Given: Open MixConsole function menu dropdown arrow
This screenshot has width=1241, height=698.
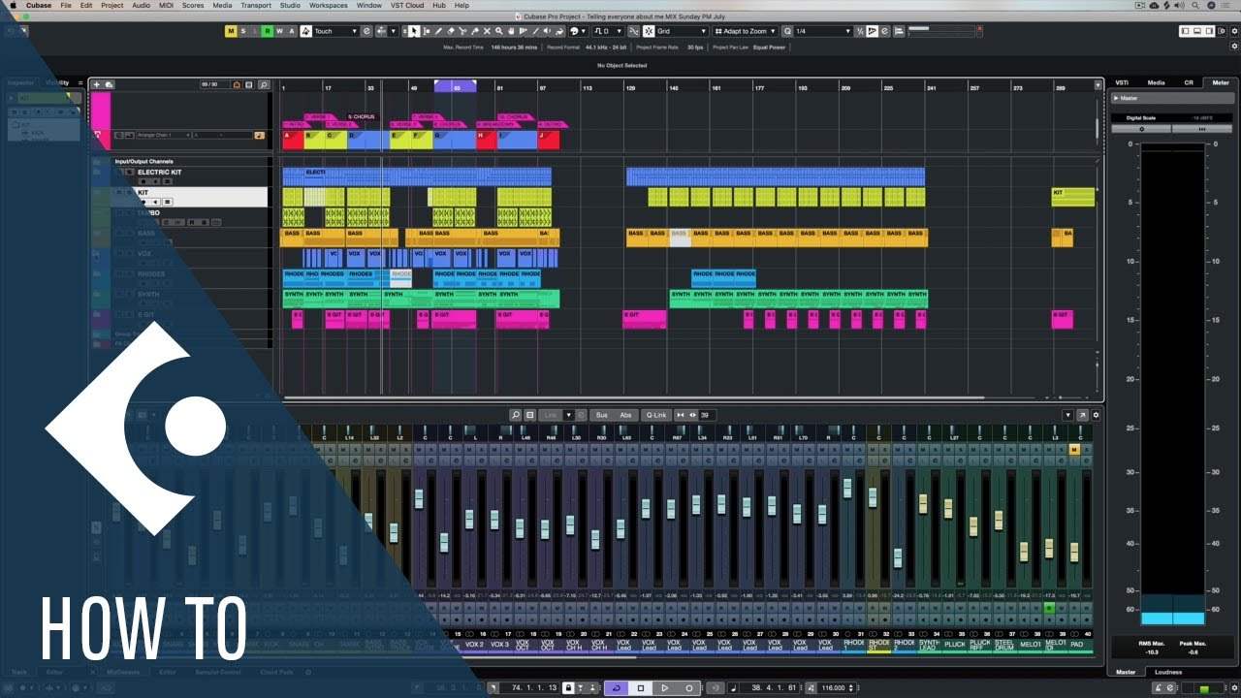Looking at the screenshot, I should pos(1068,415).
